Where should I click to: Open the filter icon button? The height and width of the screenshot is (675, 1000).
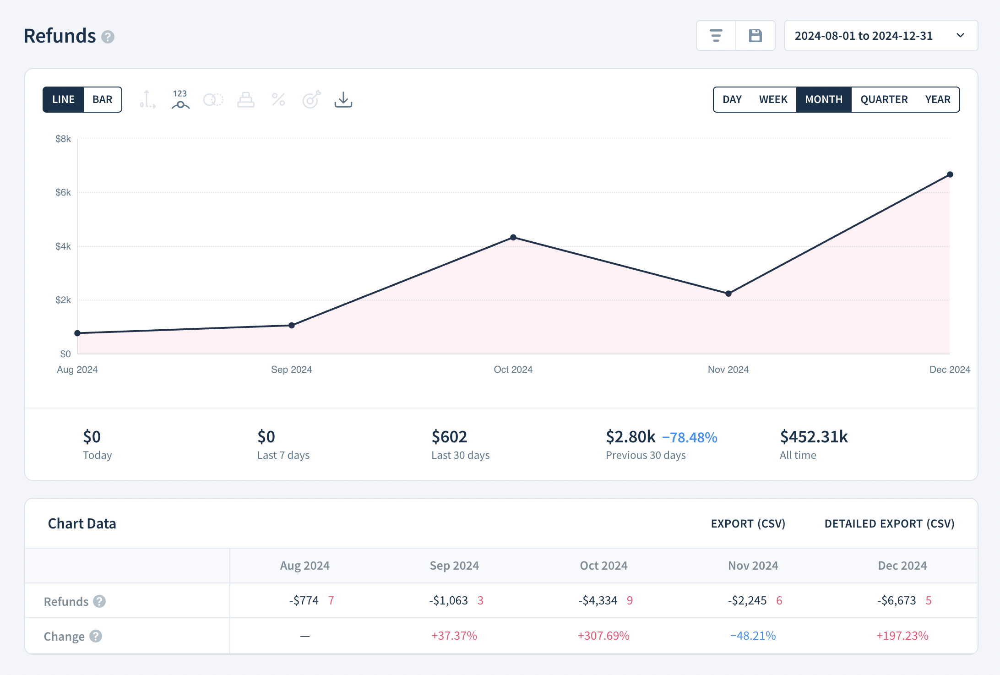click(x=716, y=36)
